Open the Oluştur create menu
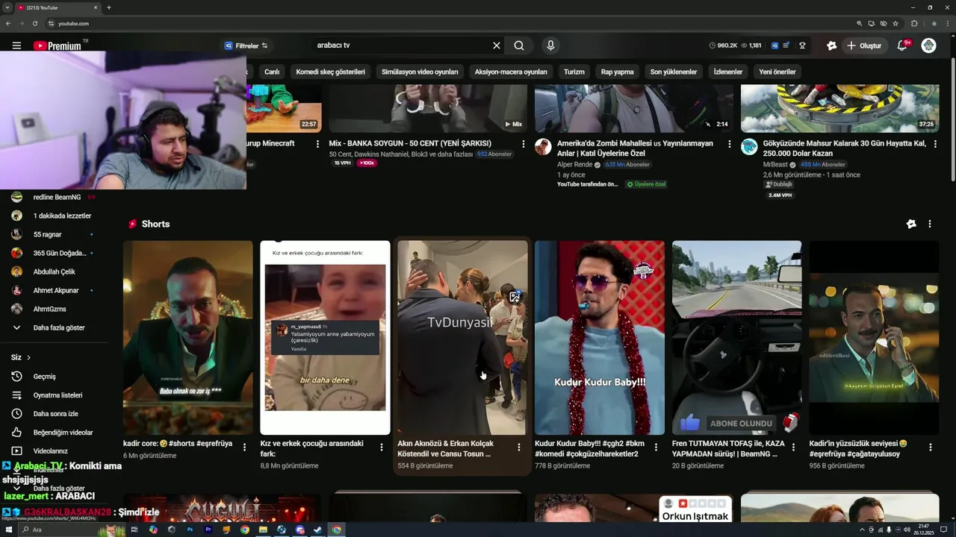 pyautogui.click(x=864, y=45)
